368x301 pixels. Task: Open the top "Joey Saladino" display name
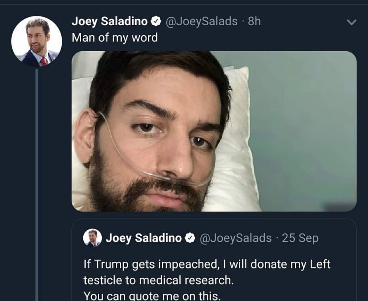coord(109,21)
